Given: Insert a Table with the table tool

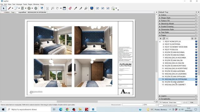Looking at the screenshot, I should 64,8.
